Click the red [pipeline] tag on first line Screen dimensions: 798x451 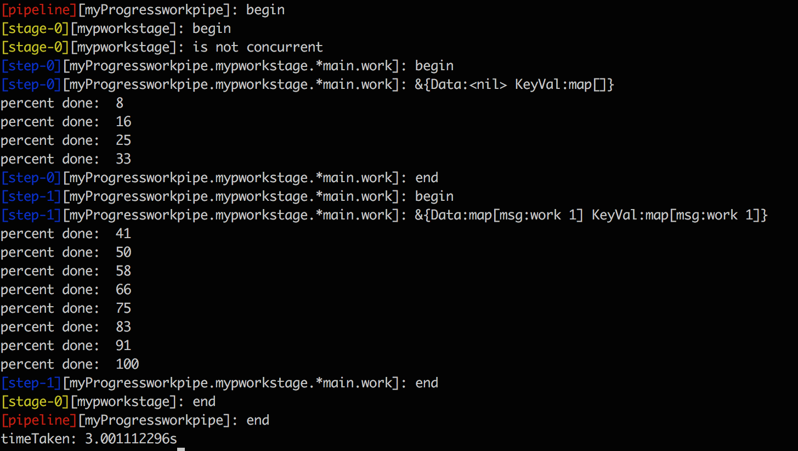(39, 10)
